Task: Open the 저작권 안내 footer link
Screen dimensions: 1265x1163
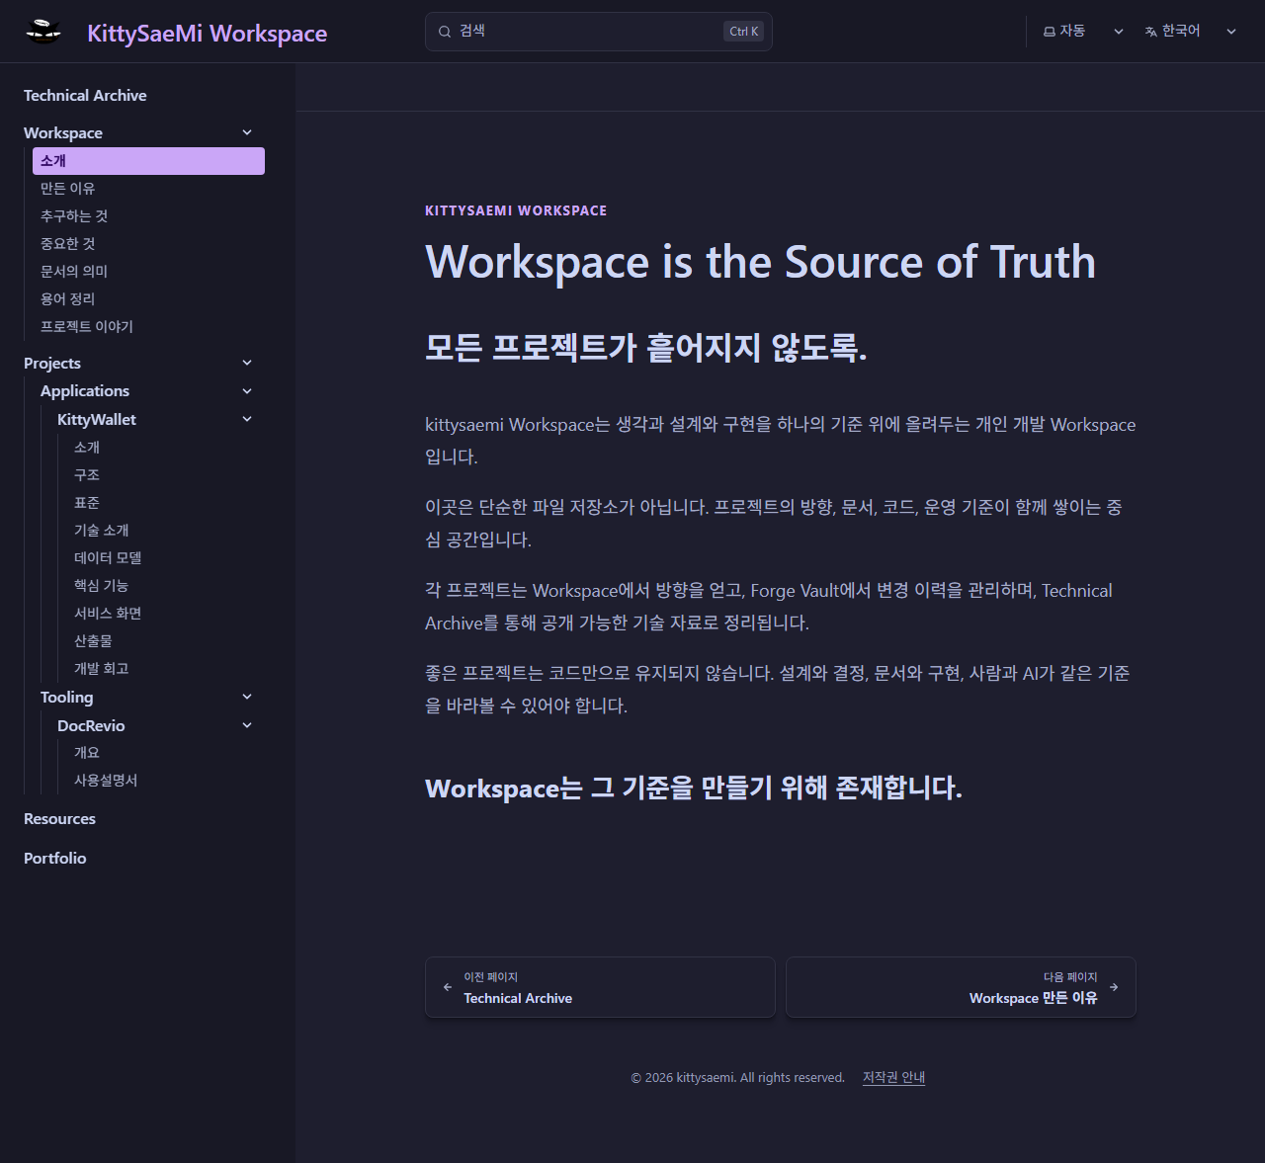Action: point(893,1078)
